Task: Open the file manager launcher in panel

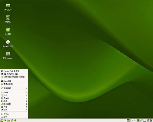Action: [x=8, y=120]
